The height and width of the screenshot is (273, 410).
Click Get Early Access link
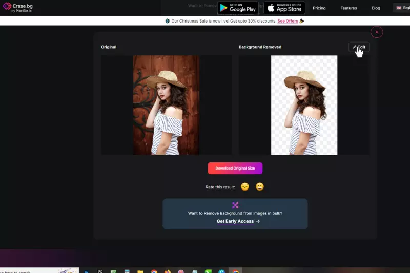(x=238, y=221)
